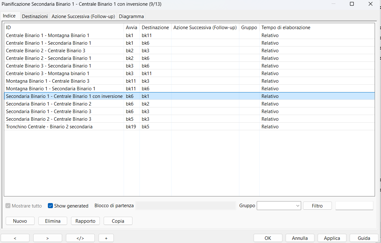The height and width of the screenshot is (243, 381).
Task: Select row Tronchino Centrale - Binario 2 secondaria
Action: click(49, 127)
